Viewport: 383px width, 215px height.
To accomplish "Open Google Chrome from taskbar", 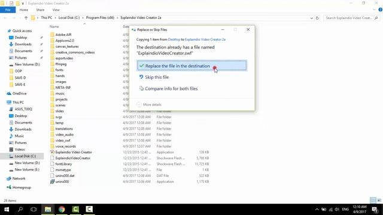I will coord(62,210).
